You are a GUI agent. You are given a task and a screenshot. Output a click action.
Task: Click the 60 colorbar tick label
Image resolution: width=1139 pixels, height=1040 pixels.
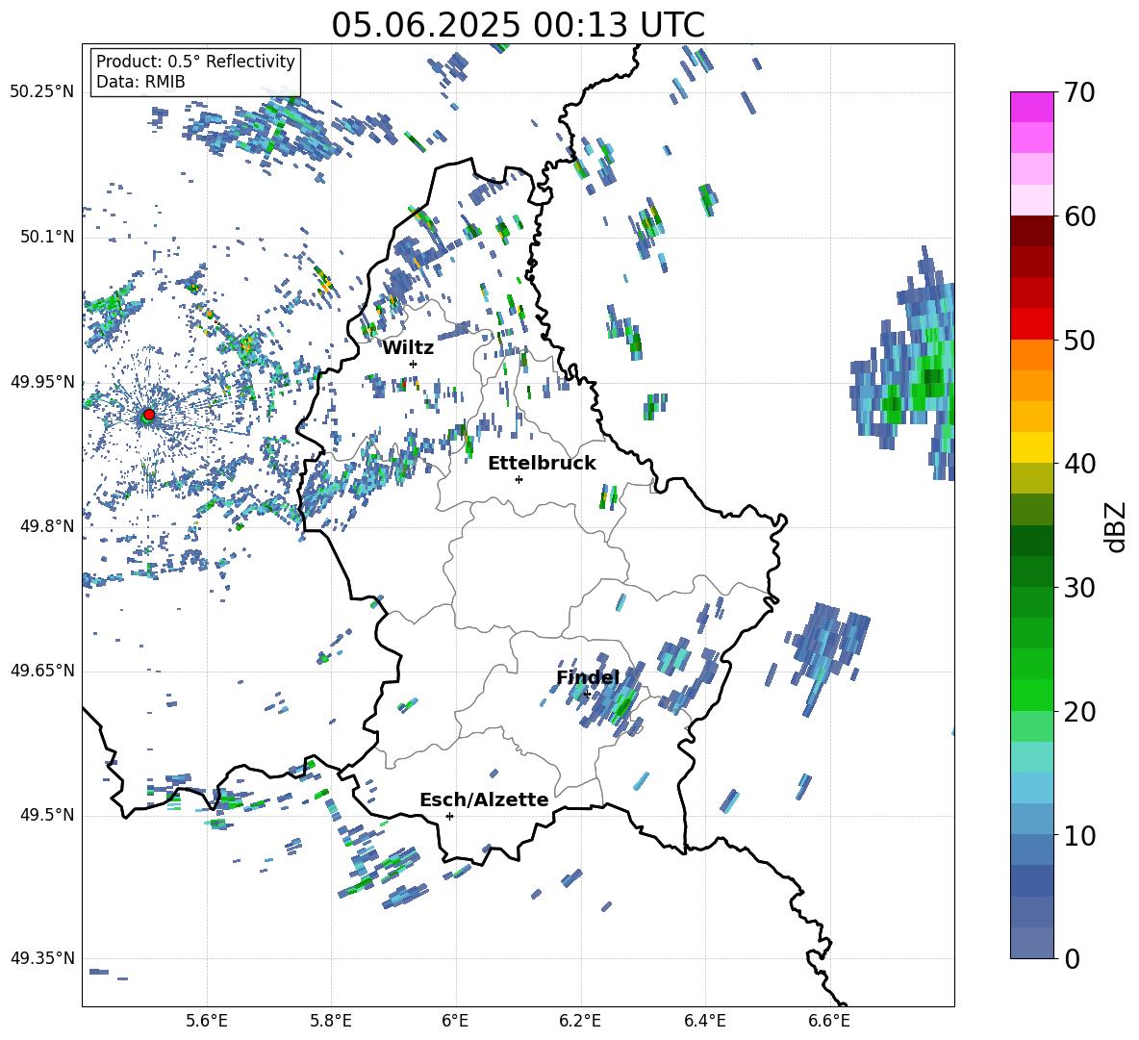pyautogui.click(x=1079, y=216)
